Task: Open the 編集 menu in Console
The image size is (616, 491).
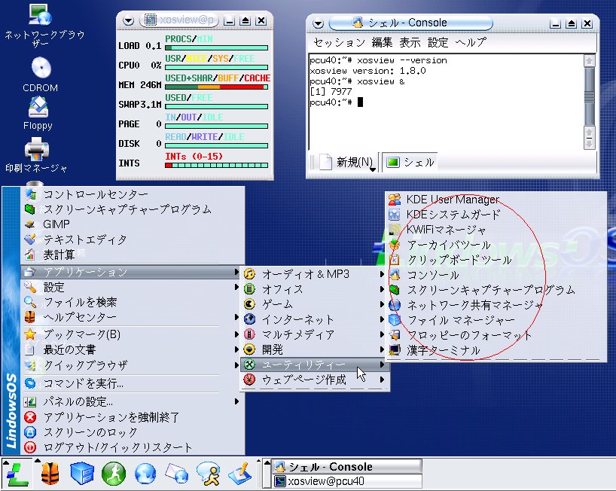Action: coord(382,42)
